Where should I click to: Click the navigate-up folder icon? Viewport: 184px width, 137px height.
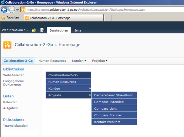(x=34, y=30)
